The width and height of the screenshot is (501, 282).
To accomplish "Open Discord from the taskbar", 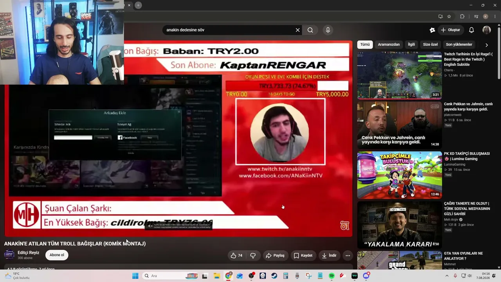I will coord(366,276).
